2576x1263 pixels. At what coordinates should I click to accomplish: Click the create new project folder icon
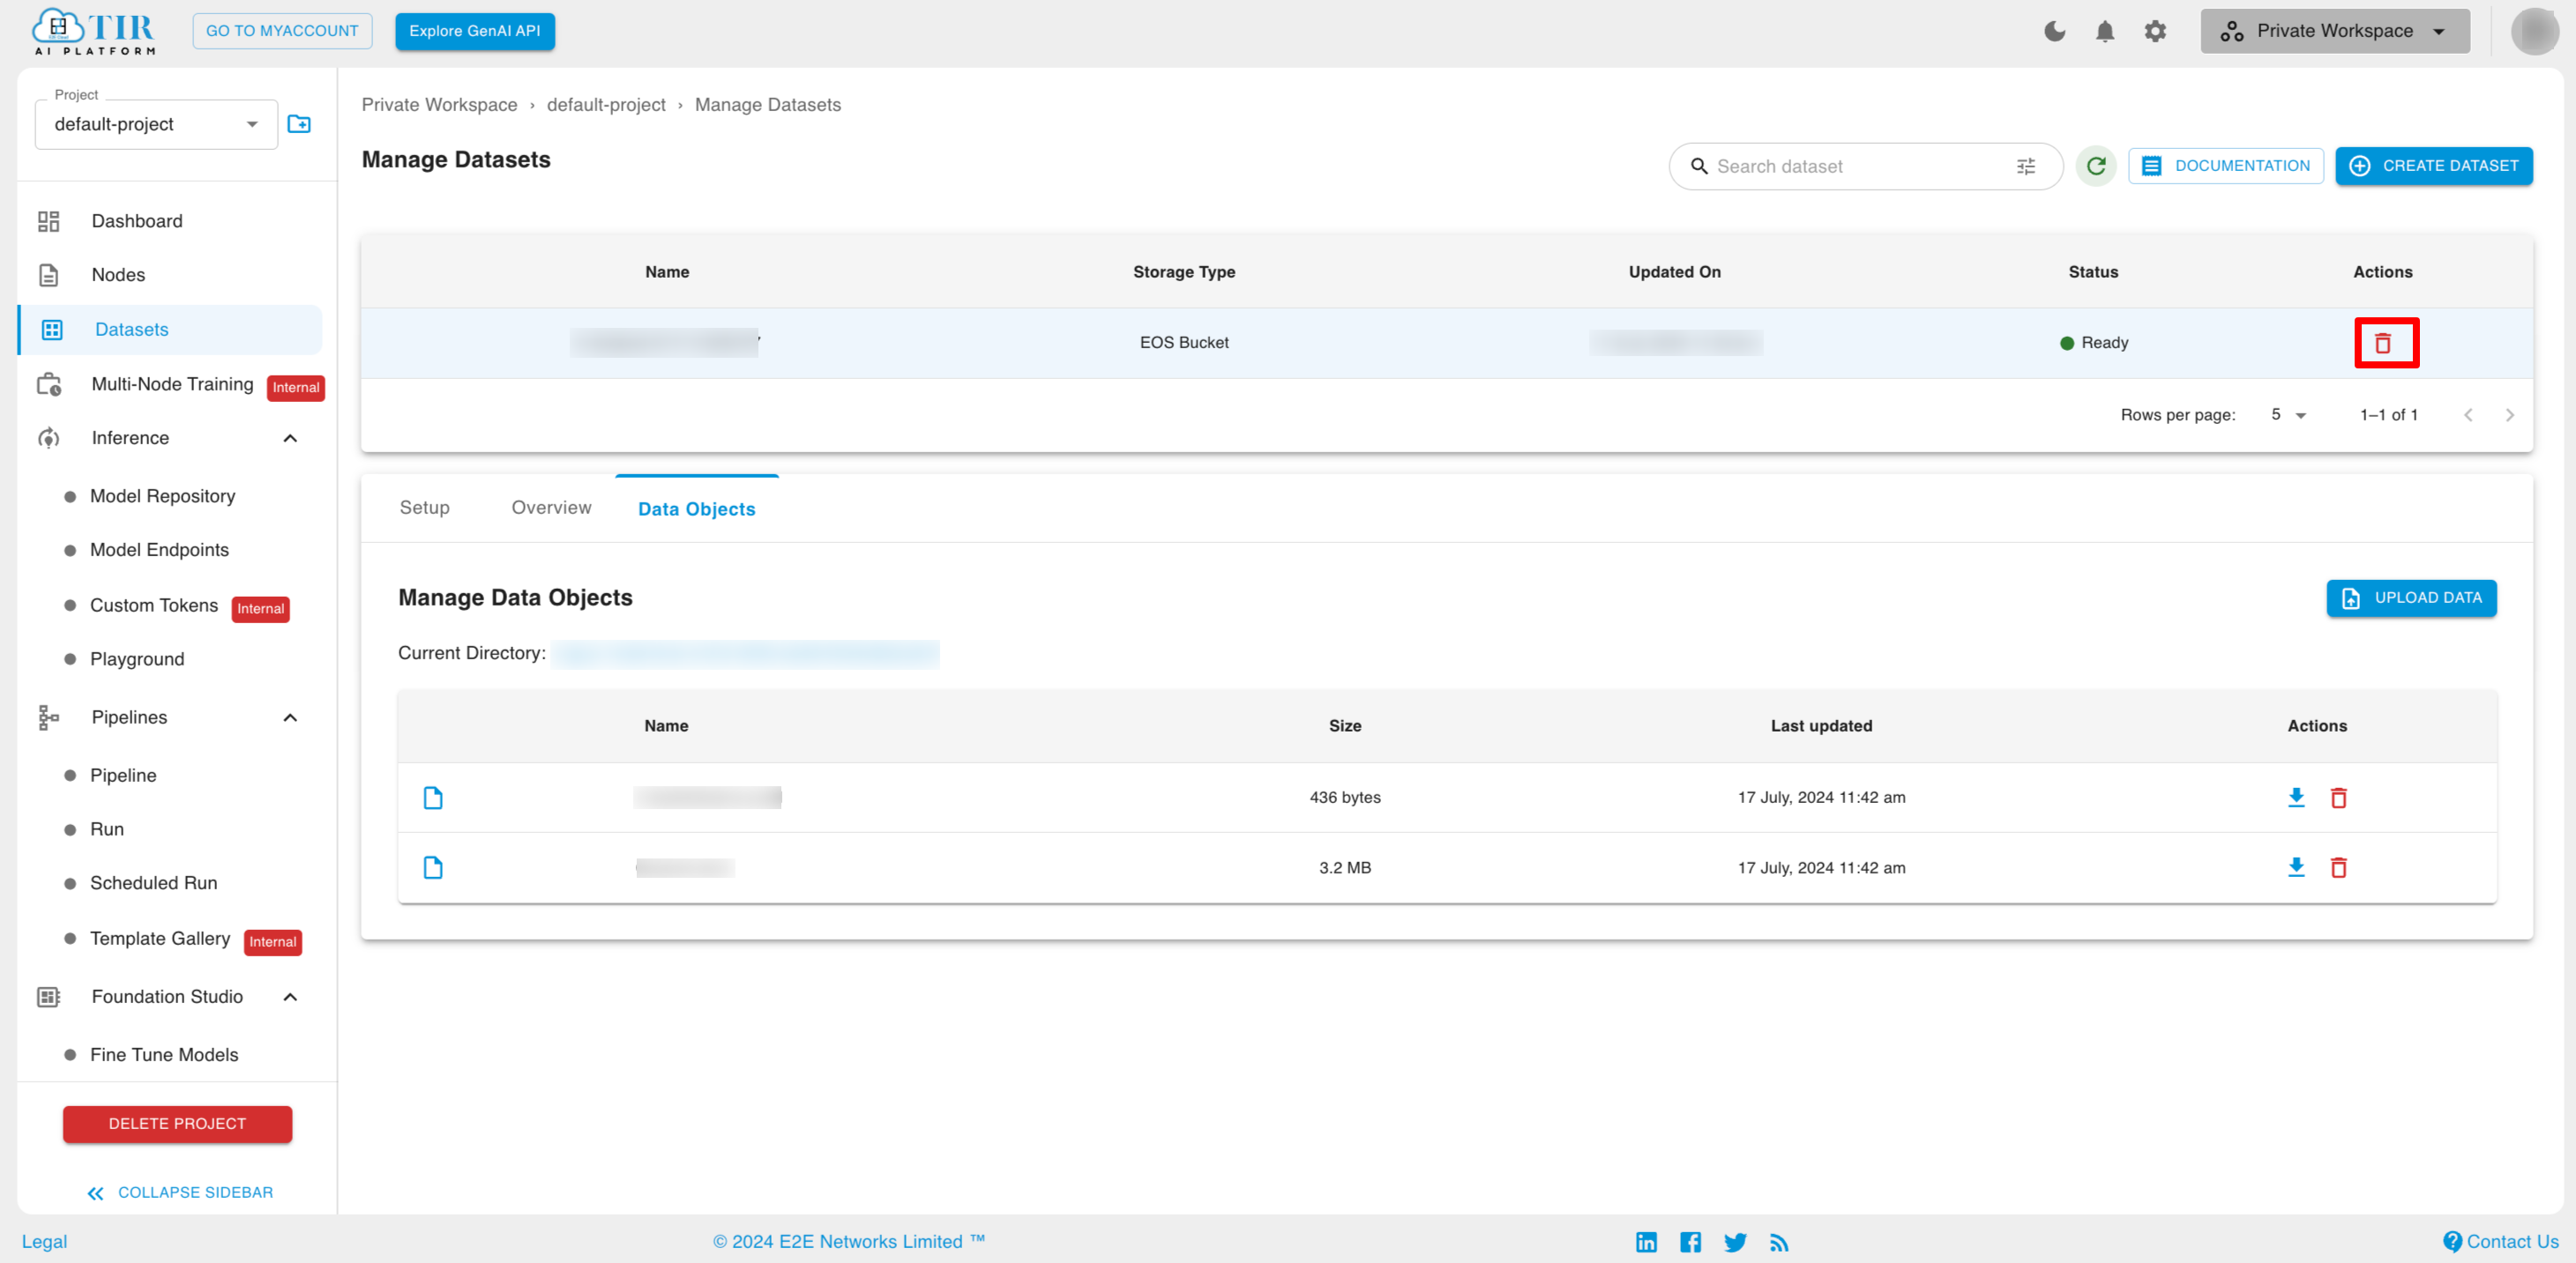pyautogui.click(x=299, y=124)
